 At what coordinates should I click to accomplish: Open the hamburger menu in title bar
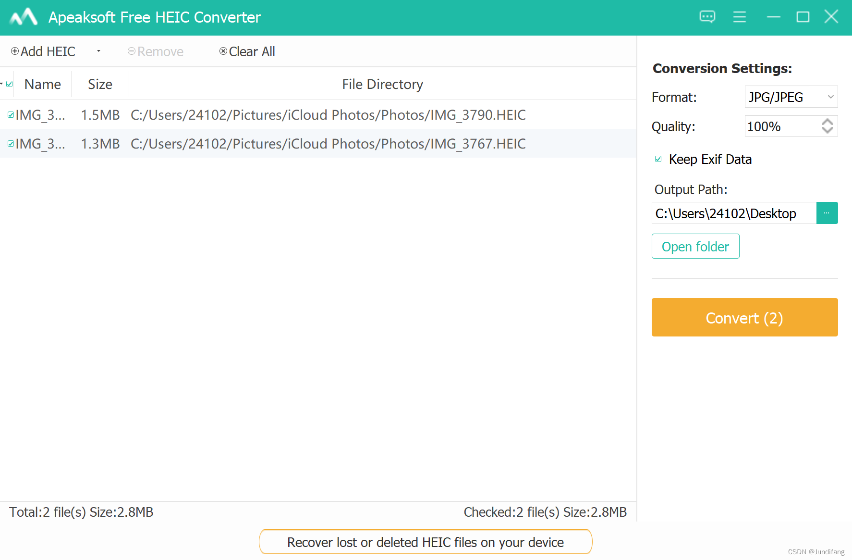(x=740, y=17)
